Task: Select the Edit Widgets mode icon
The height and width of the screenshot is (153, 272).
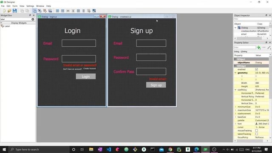Action: (x=34, y=11)
